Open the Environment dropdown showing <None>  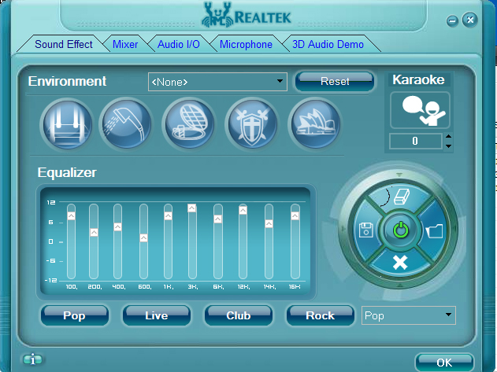[x=217, y=82]
